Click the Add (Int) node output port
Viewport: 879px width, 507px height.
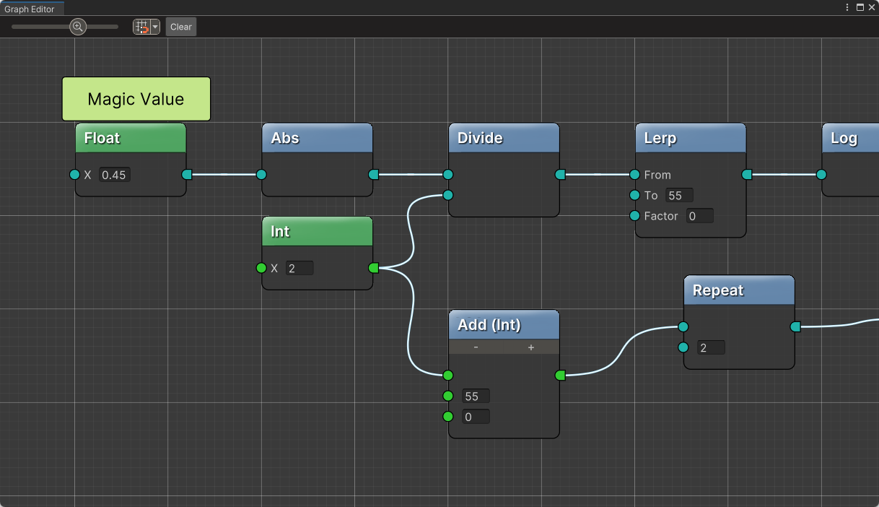pos(560,375)
